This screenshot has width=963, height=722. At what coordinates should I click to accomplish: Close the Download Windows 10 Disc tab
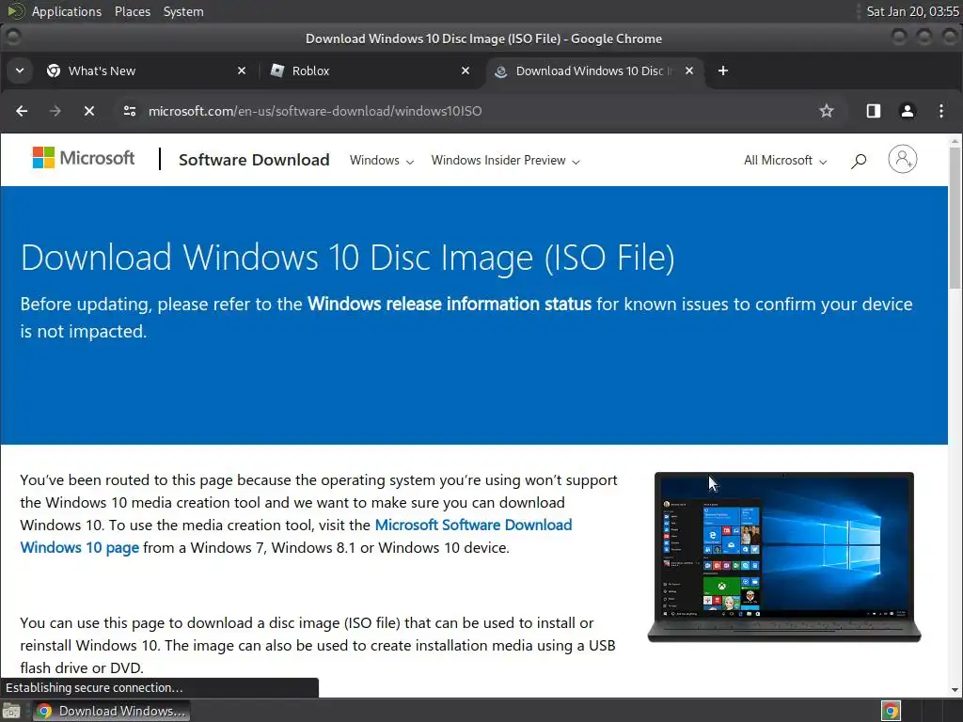(689, 71)
